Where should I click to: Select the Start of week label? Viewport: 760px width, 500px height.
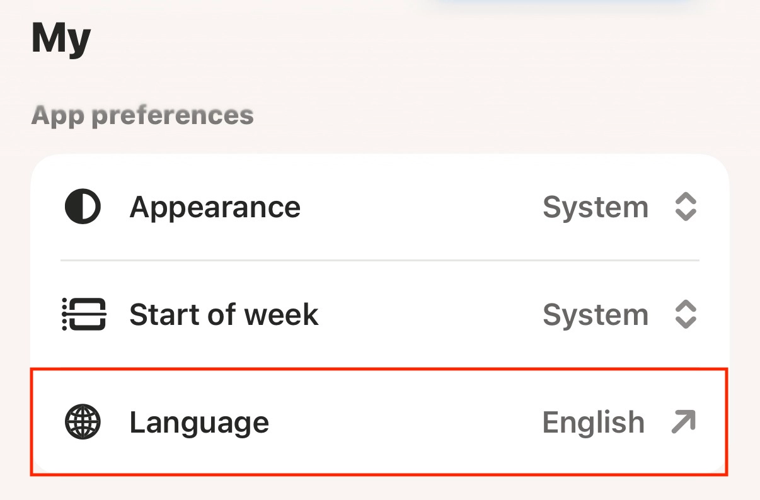point(224,314)
